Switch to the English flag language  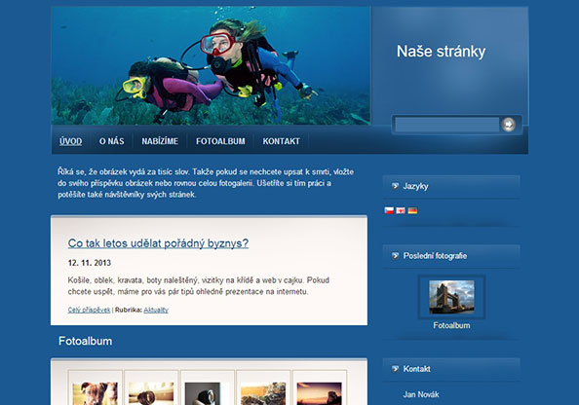(401, 210)
